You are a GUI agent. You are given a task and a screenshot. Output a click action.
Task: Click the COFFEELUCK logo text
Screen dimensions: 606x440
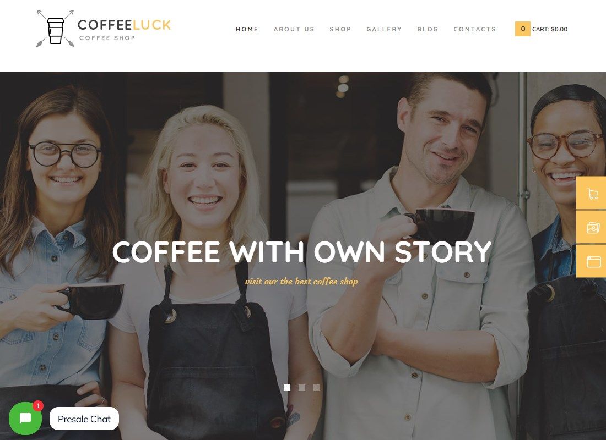click(124, 25)
